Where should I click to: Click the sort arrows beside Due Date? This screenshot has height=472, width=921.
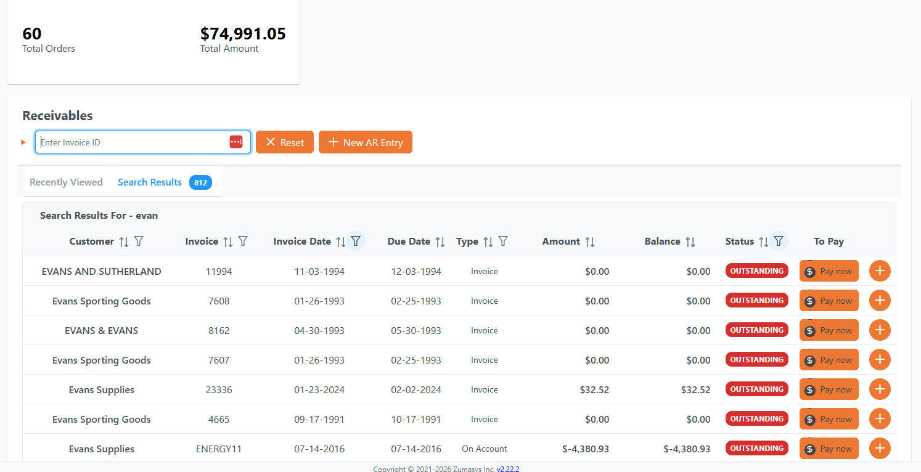(440, 241)
